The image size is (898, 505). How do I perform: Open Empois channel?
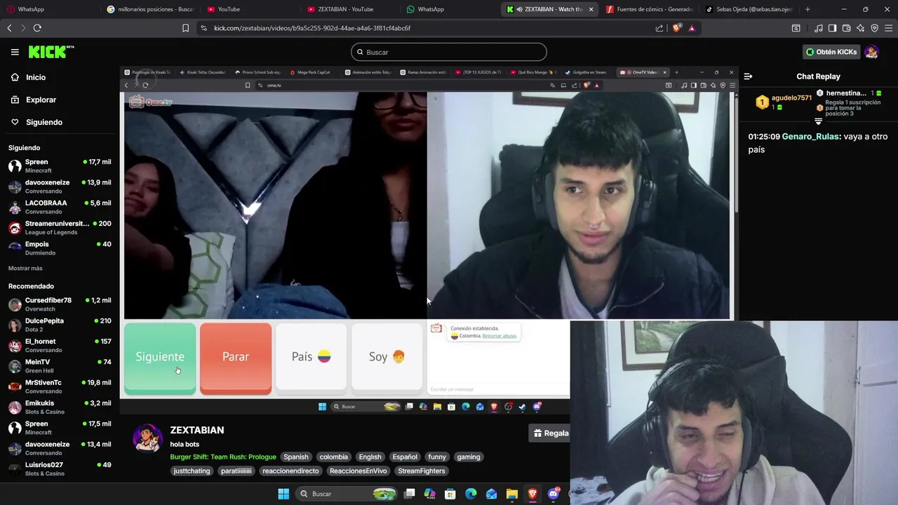(x=60, y=248)
